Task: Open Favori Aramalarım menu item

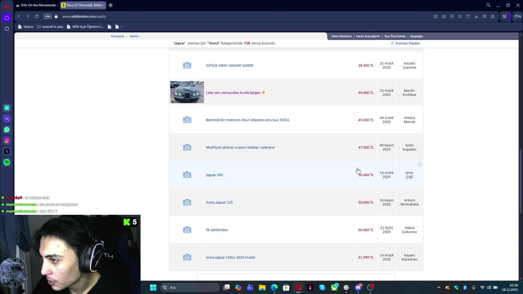Action: pos(368,36)
